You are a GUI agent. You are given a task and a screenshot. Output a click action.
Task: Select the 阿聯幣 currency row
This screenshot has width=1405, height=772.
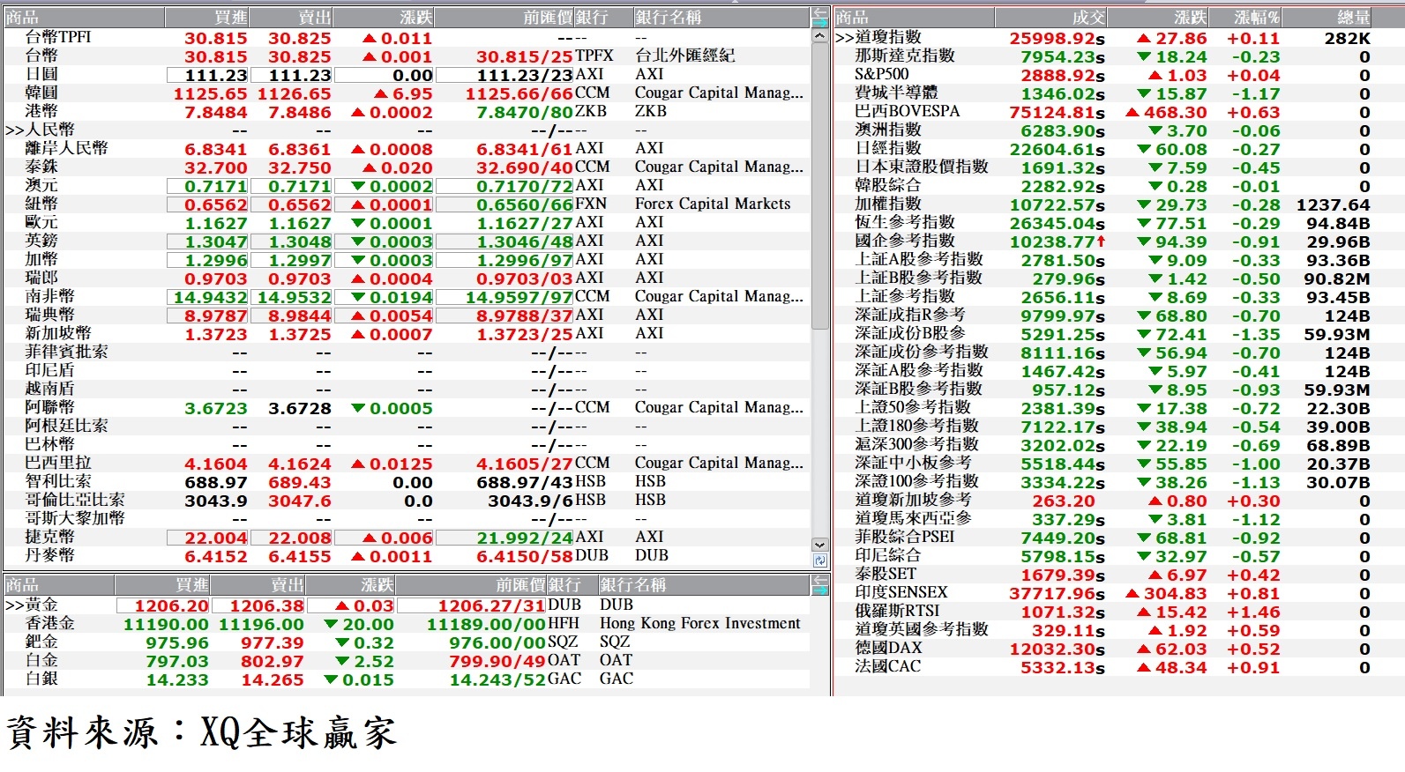(407, 407)
